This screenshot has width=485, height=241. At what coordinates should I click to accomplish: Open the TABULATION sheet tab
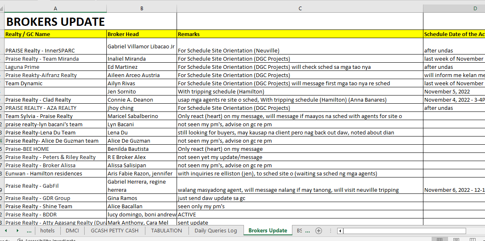166,230
